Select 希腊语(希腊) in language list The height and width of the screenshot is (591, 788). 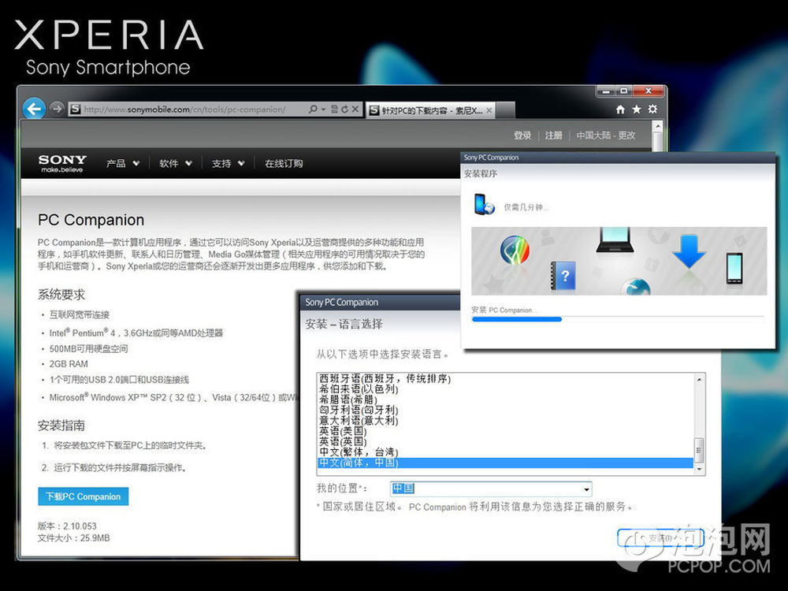pyautogui.click(x=506, y=400)
